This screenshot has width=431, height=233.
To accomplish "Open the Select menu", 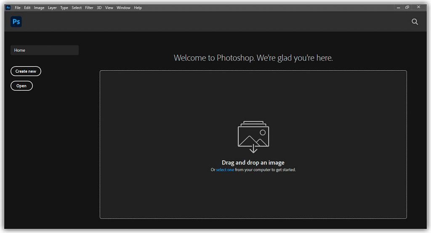I will tap(77, 8).
